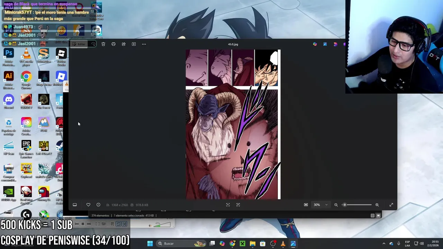This screenshot has width=443, height=249.
Task: Open the Windows Start menu
Action: (x=150, y=243)
